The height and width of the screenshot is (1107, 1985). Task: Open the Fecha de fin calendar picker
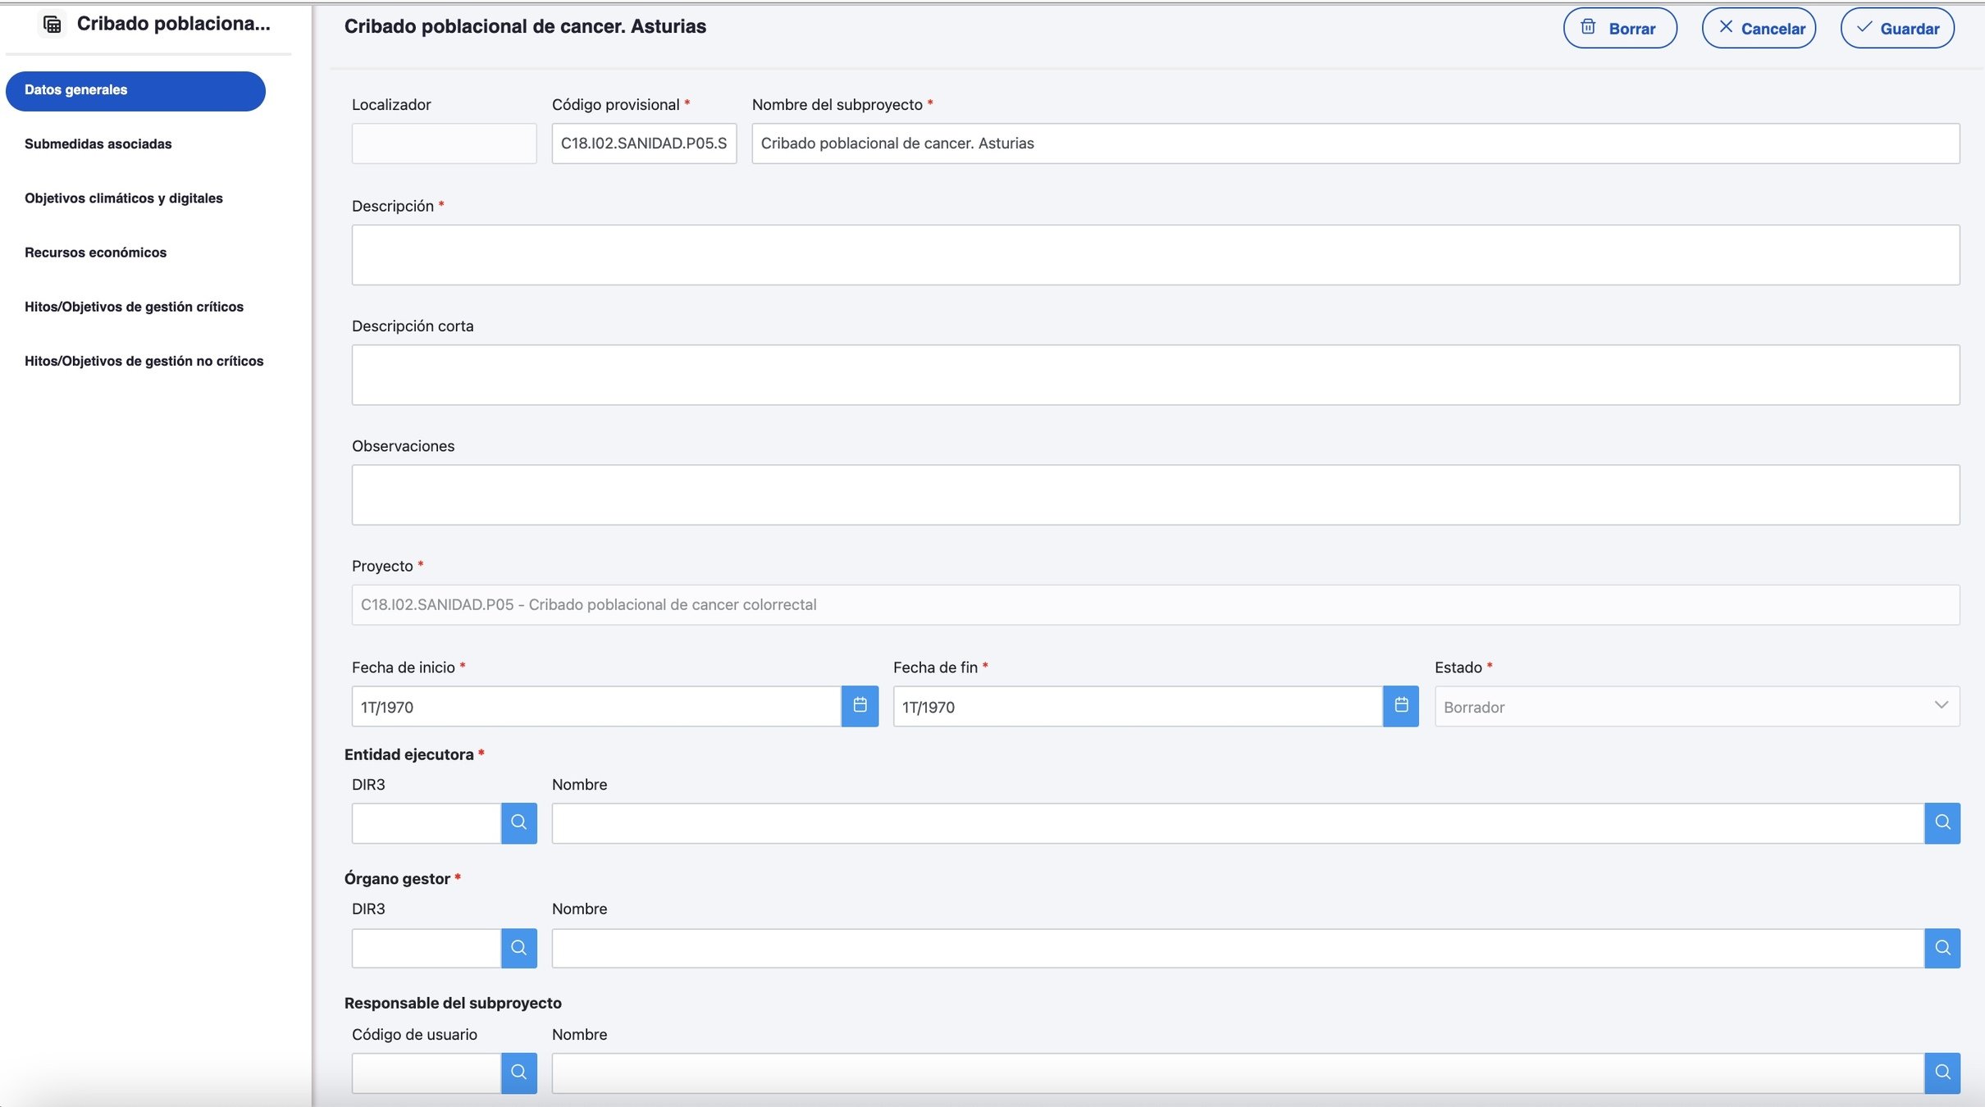pos(1401,706)
